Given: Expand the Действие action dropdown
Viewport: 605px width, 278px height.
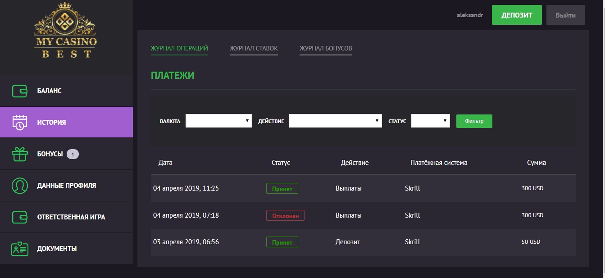Looking at the screenshot, I should click(x=336, y=121).
